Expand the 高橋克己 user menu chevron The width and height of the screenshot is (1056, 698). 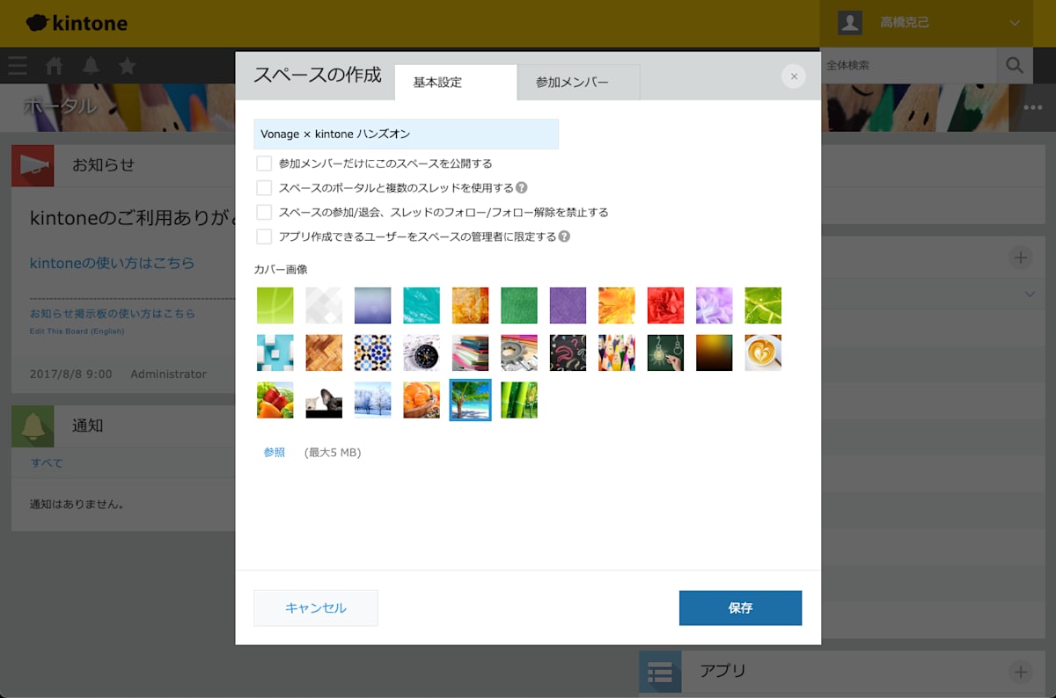point(1015,23)
